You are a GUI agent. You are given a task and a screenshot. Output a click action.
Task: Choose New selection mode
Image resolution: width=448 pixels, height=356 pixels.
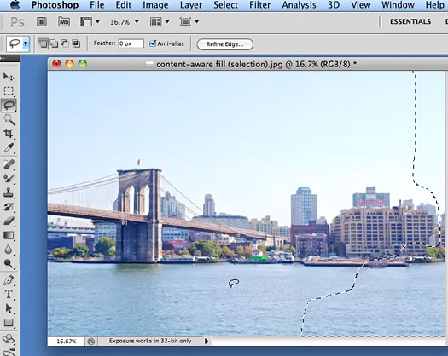click(x=43, y=43)
